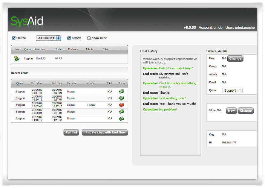Click the bell icon on the active Support chat

coord(17,58)
